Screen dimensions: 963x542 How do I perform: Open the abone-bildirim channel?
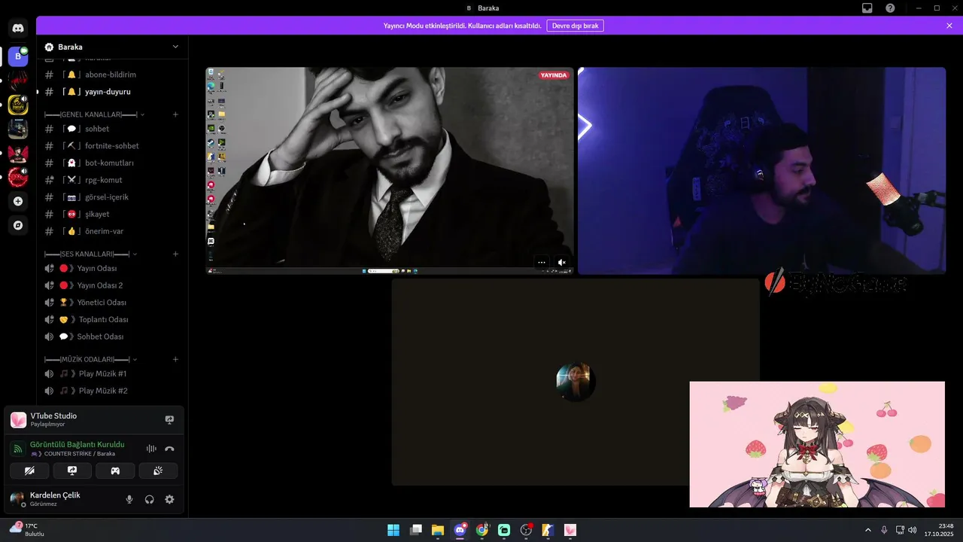tap(112, 75)
